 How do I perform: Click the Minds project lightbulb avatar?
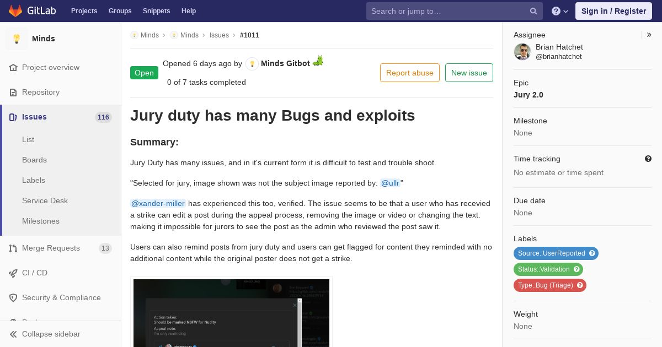tap(17, 39)
